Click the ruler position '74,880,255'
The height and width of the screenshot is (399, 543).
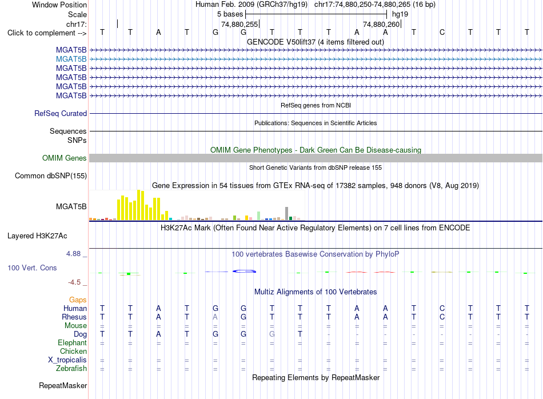tap(239, 24)
